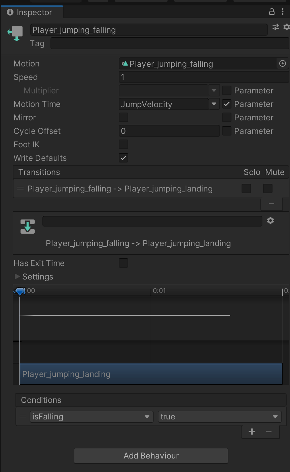290x472 pixels.
Task: Enable Has Exit Time checkbox
Action: click(x=123, y=263)
